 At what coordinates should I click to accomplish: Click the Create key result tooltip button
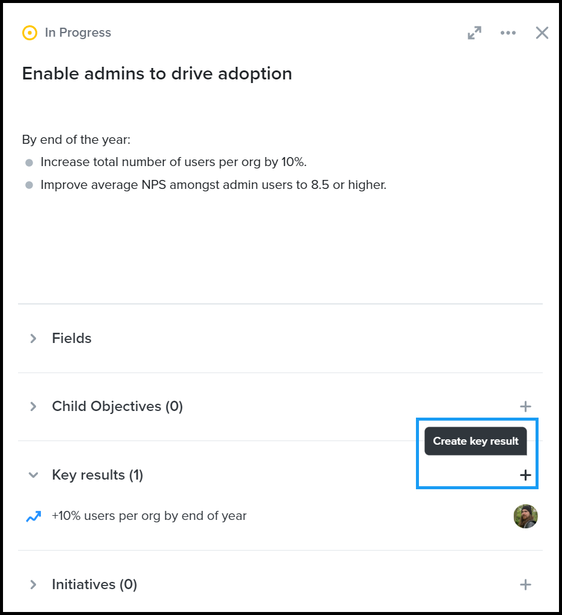(x=475, y=441)
